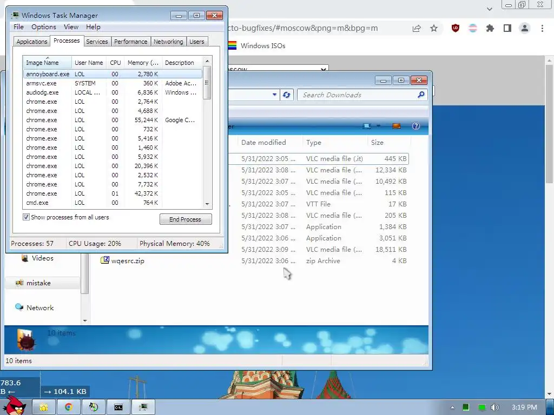Click the music player taskbar icon
The height and width of the screenshot is (415, 554).
pos(94,407)
